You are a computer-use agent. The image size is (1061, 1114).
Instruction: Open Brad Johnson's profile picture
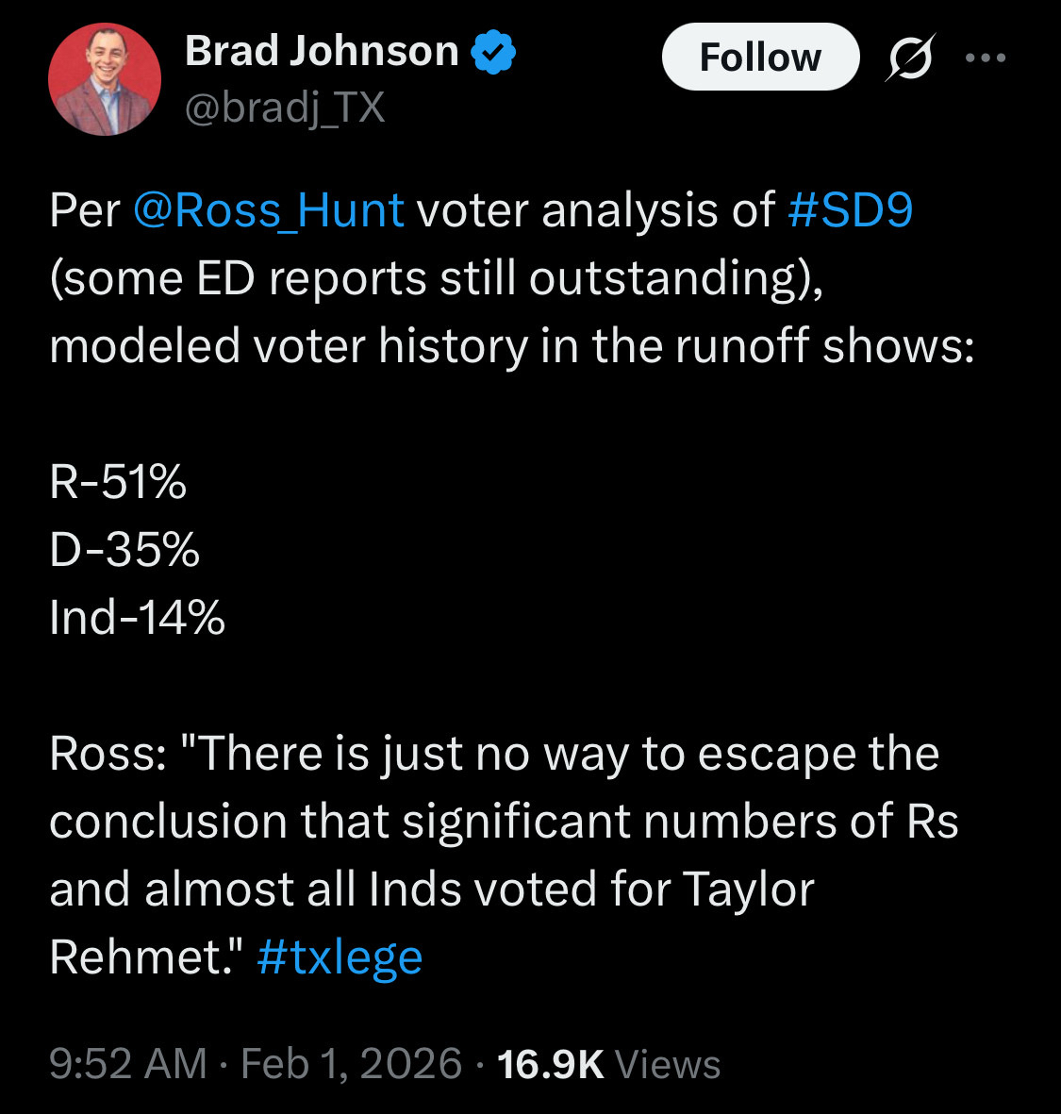[x=104, y=79]
